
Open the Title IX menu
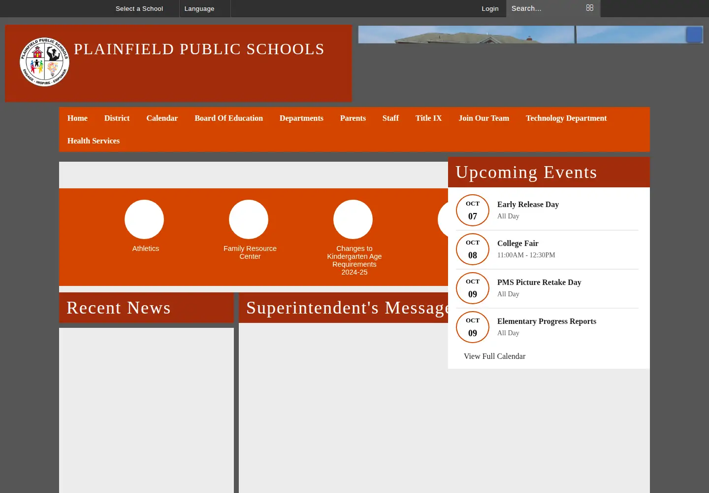pyautogui.click(x=428, y=118)
